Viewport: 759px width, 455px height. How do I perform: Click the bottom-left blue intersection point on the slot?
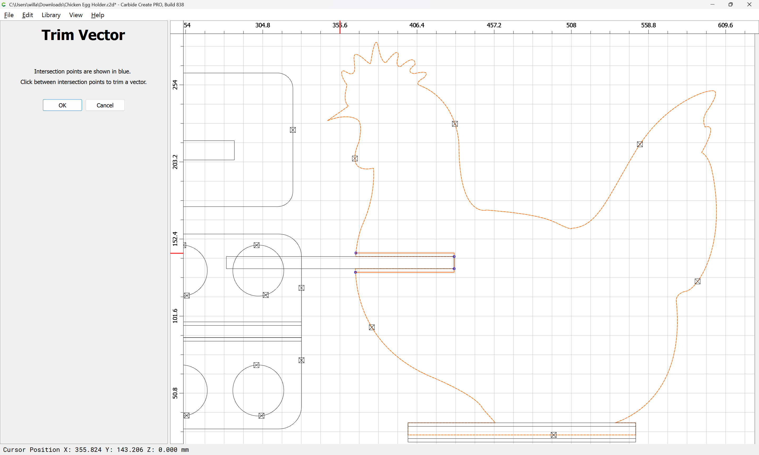click(355, 272)
